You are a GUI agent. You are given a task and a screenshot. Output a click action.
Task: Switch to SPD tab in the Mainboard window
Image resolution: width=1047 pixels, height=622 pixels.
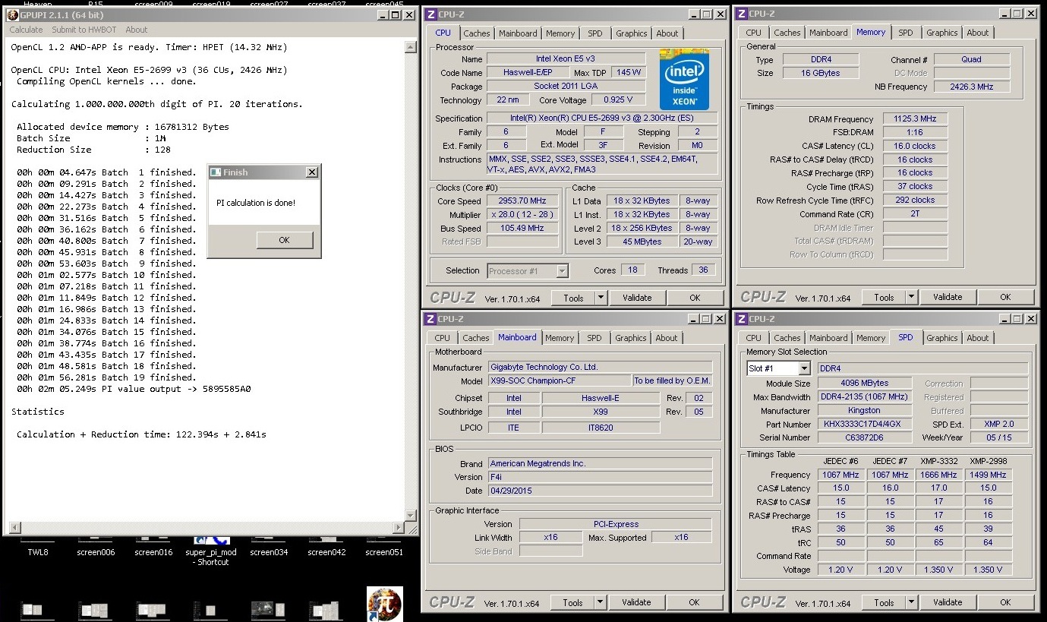594,338
